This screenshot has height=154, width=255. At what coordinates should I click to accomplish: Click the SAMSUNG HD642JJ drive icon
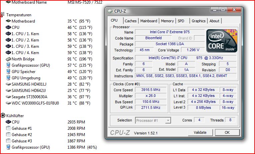[x=8, y=91]
